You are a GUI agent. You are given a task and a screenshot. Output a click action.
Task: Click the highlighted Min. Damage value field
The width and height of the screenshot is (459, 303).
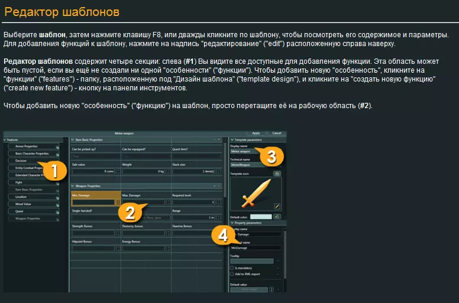click(x=93, y=202)
